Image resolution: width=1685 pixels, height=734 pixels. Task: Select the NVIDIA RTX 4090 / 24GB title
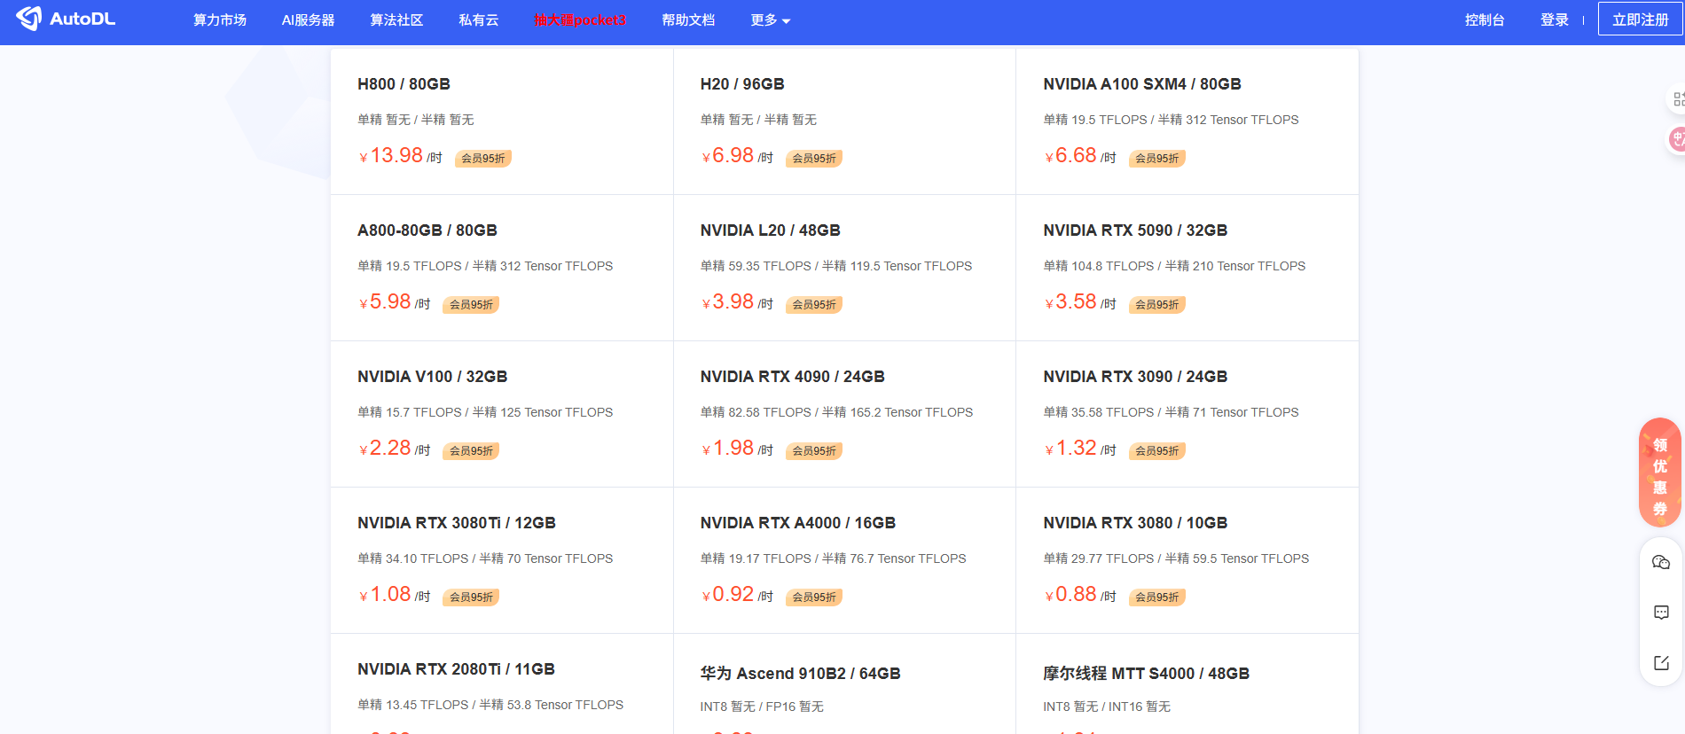(x=793, y=377)
